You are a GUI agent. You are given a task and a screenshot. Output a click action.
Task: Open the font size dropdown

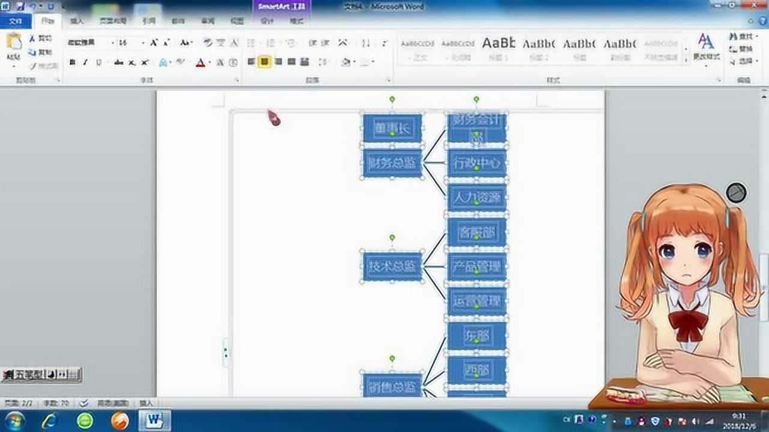point(143,43)
